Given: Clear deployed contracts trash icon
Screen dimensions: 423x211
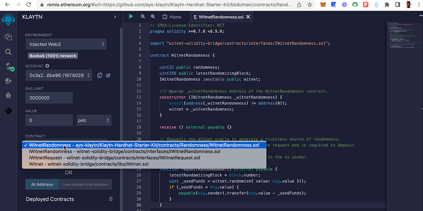Looking at the screenshot, I should 111,199.
